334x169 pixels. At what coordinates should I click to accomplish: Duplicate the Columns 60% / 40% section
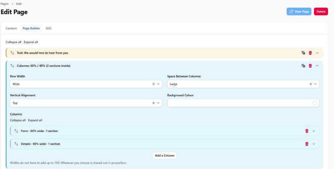[303, 66]
